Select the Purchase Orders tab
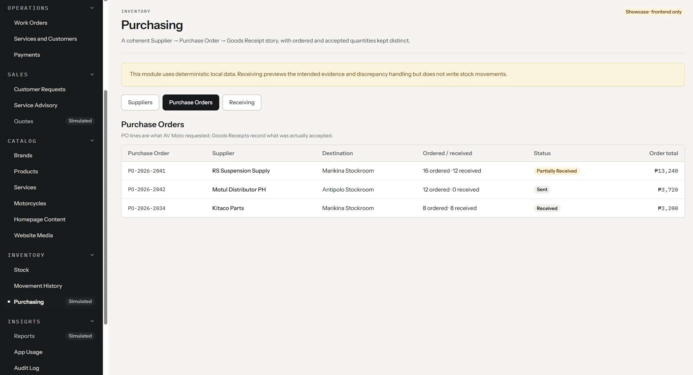693x375 pixels. [191, 102]
